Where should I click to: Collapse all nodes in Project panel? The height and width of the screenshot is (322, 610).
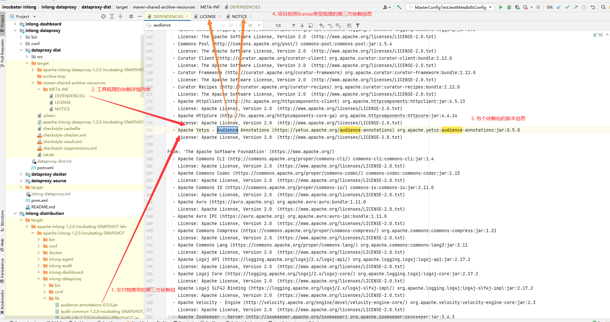120,16
